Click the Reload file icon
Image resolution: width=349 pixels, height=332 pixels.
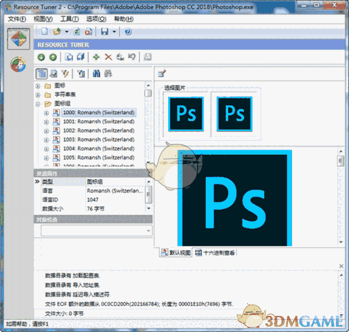[77, 31]
